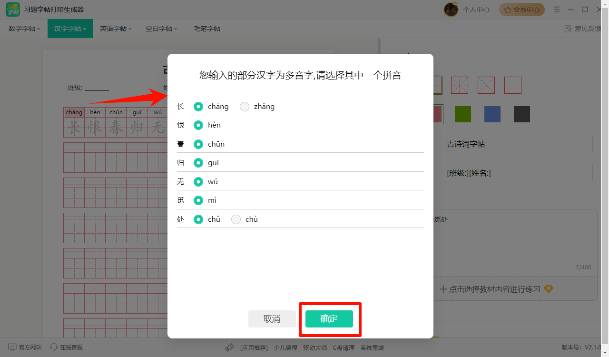Click the app logo icon in title bar
Image resolution: width=609 pixels, height=357 pixels.
click(13, 9)
